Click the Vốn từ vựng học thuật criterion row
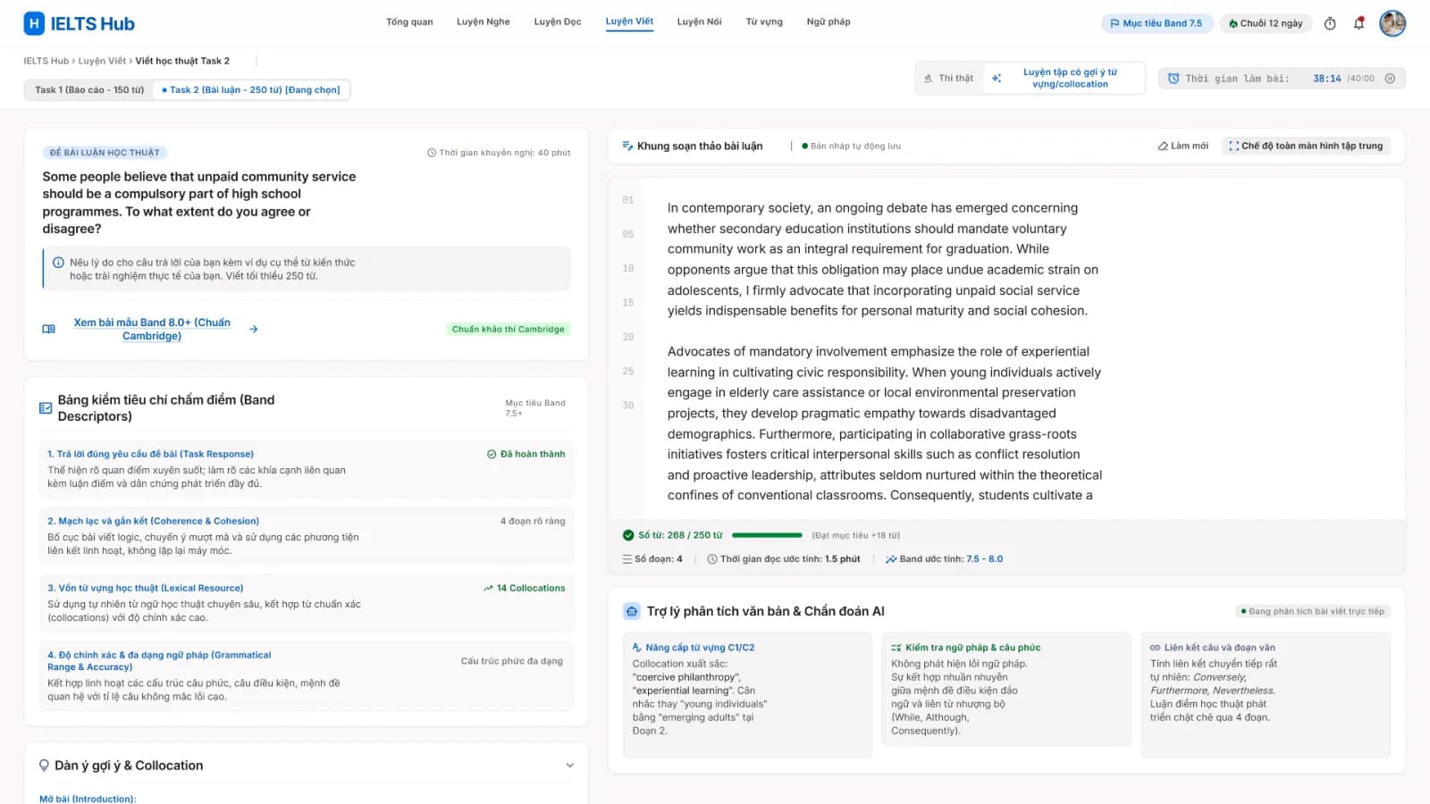1430x804 pixels. (306, 603)
